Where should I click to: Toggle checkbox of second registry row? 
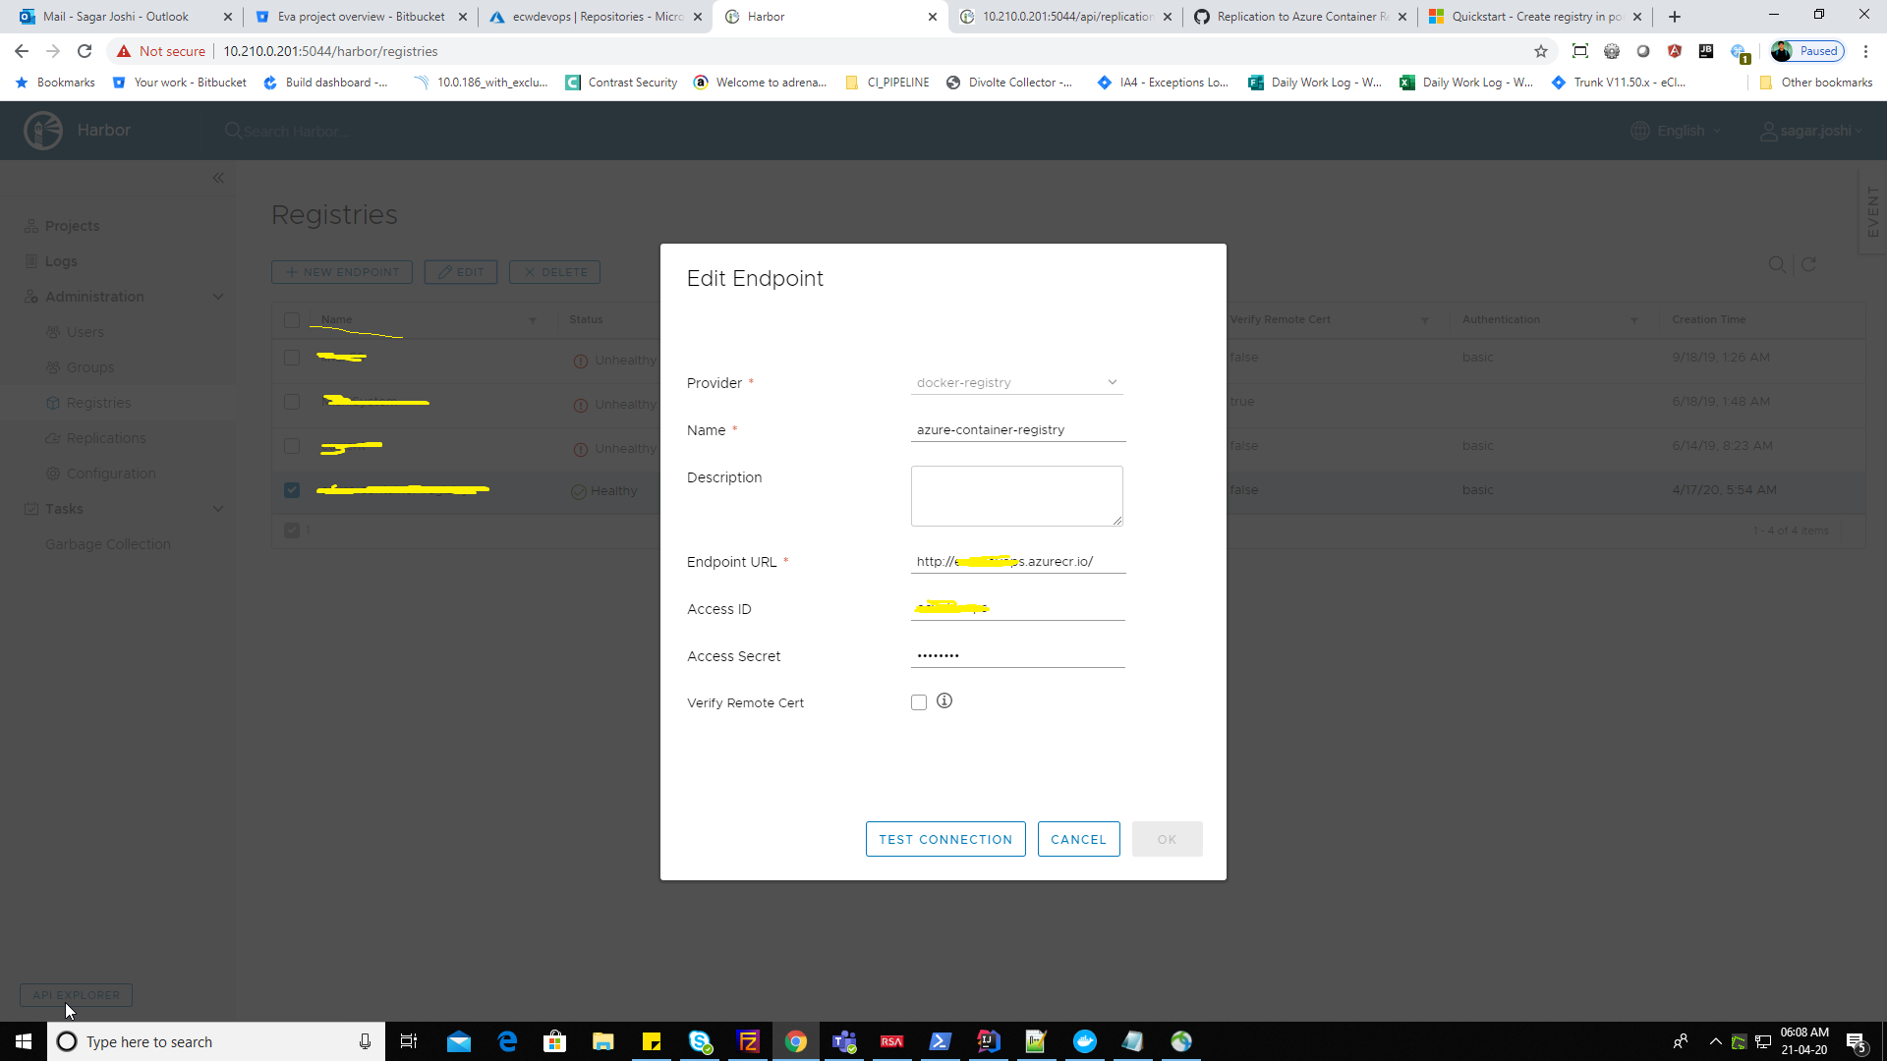pos(292,402)
